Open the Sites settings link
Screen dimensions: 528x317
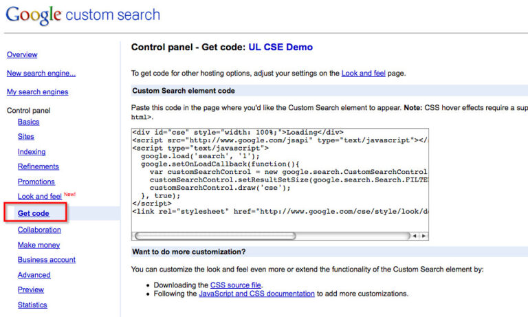click(26, 136)
